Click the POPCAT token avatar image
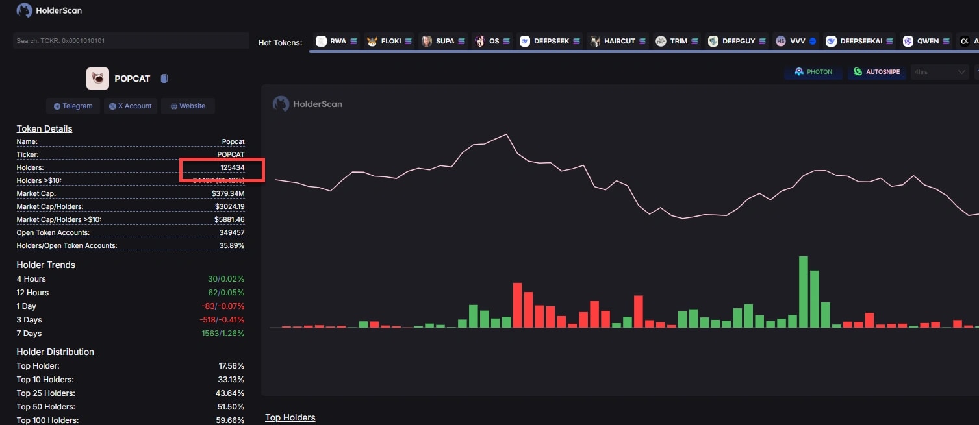Viewport: 979px width, 425px height. [97, 79]
